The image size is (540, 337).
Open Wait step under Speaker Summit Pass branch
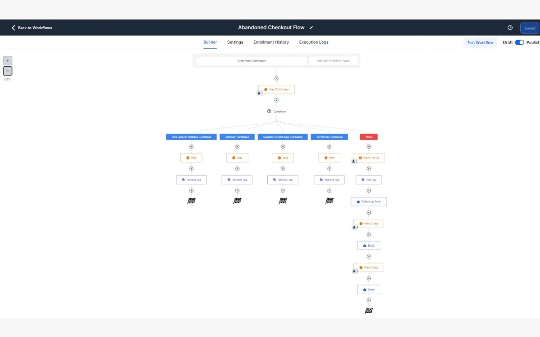(x=283, y=158)
